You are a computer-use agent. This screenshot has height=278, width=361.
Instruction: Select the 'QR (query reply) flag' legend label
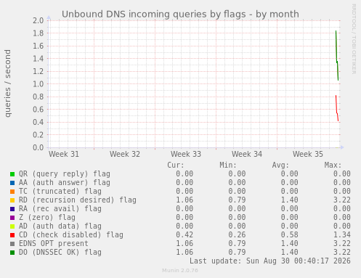[x=65, y=174]
